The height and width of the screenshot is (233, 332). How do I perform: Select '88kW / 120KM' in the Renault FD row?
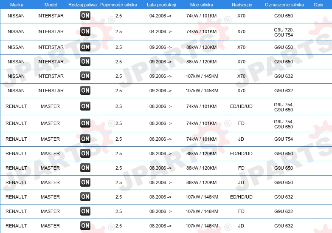201,168
